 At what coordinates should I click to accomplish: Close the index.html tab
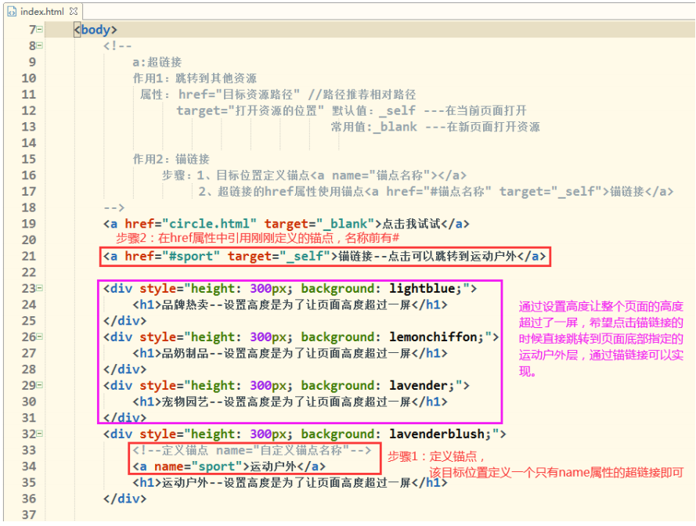(x=74, y=11)
